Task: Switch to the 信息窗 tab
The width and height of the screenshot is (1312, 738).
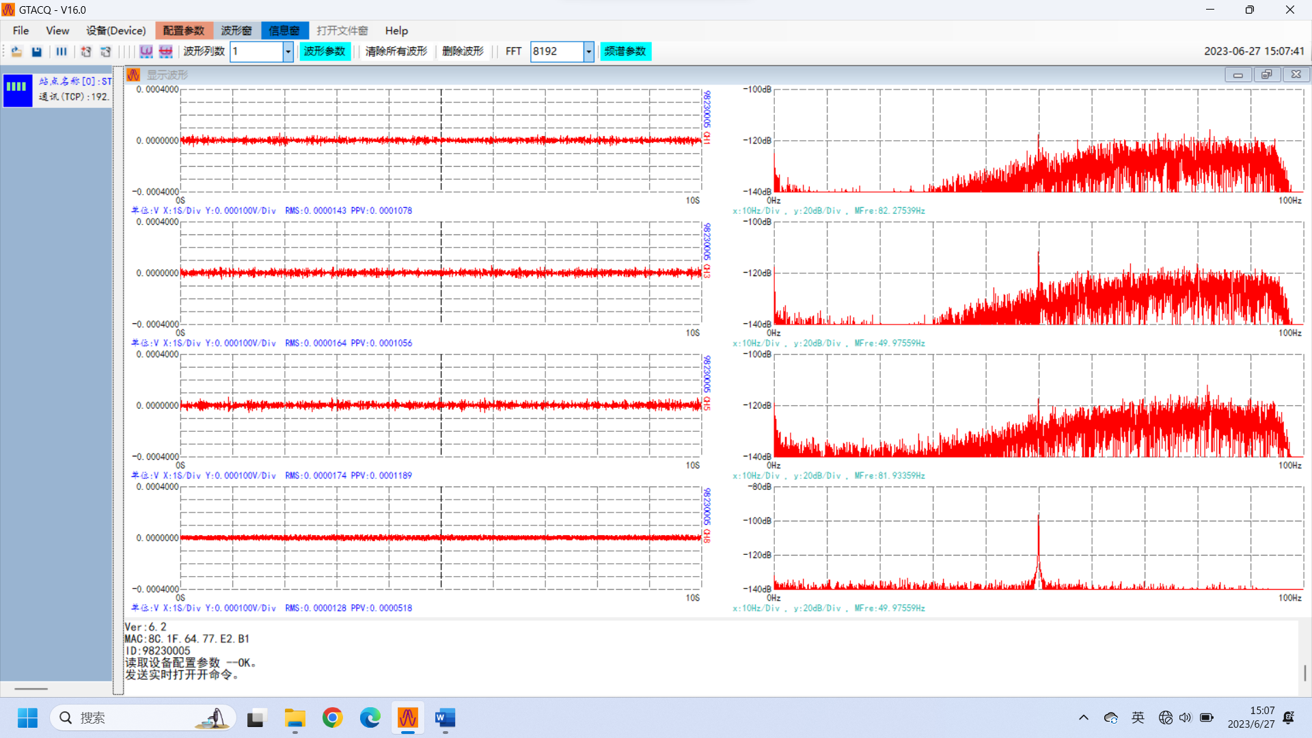Action: tap(284, 31)
